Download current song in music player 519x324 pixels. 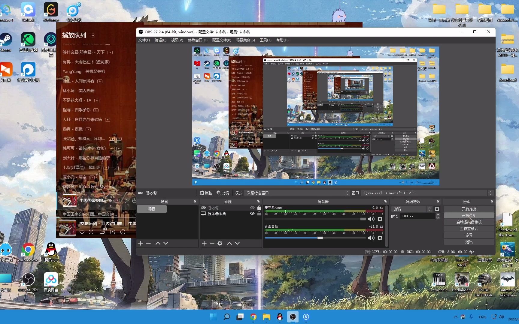(x=91, y=232)
